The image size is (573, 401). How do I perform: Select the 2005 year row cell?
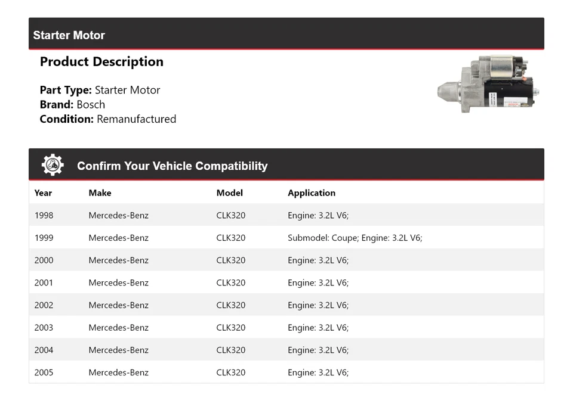click(44, 372)
